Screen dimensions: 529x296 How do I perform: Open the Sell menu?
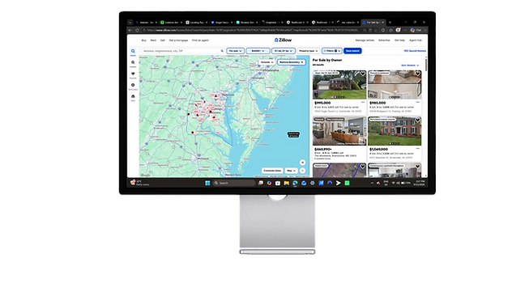coord(163,40)
